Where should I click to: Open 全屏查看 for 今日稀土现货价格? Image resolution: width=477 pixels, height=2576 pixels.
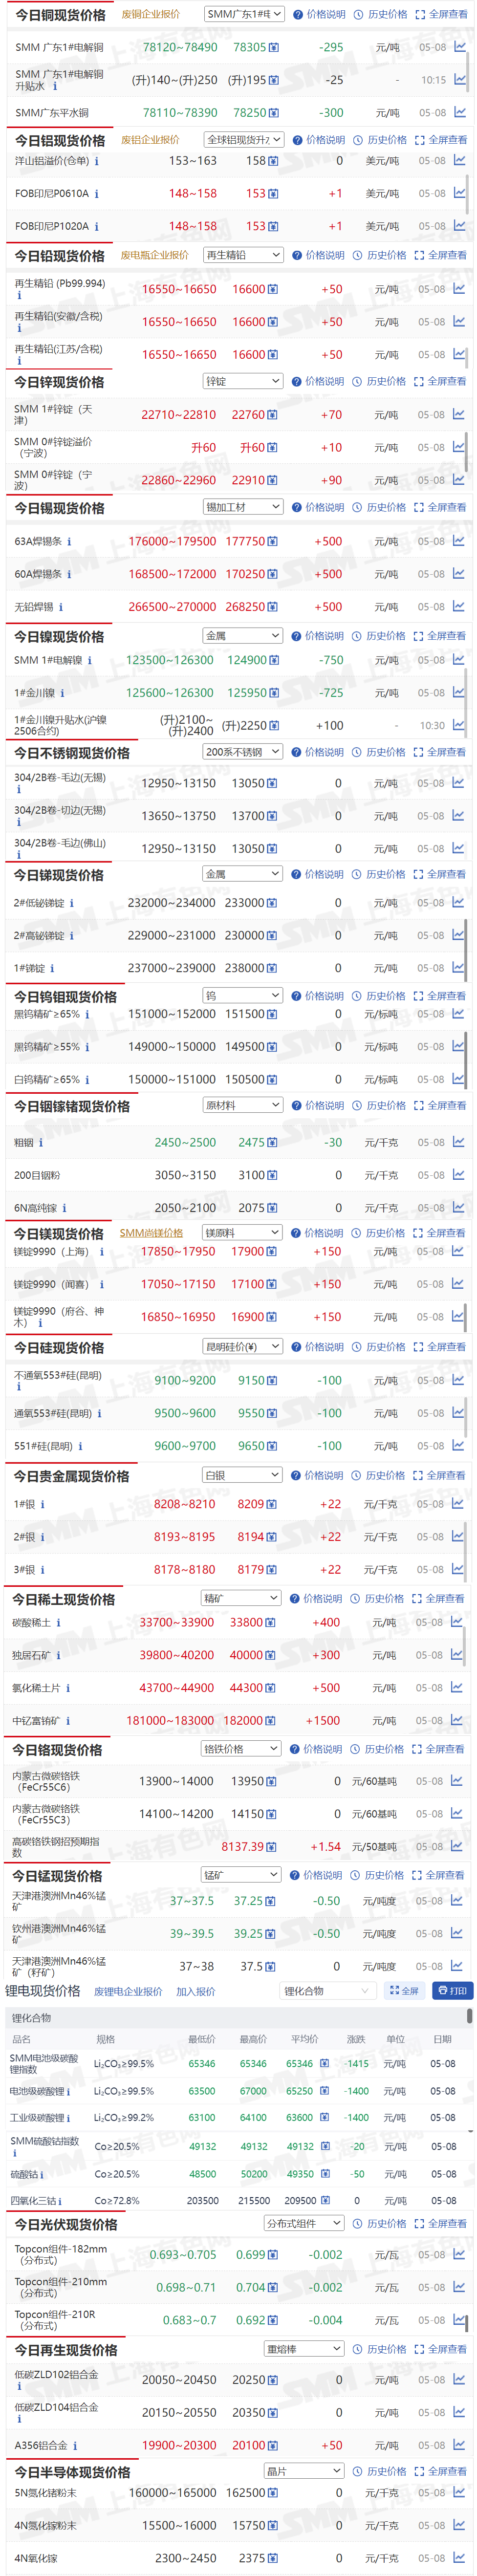438,1599
